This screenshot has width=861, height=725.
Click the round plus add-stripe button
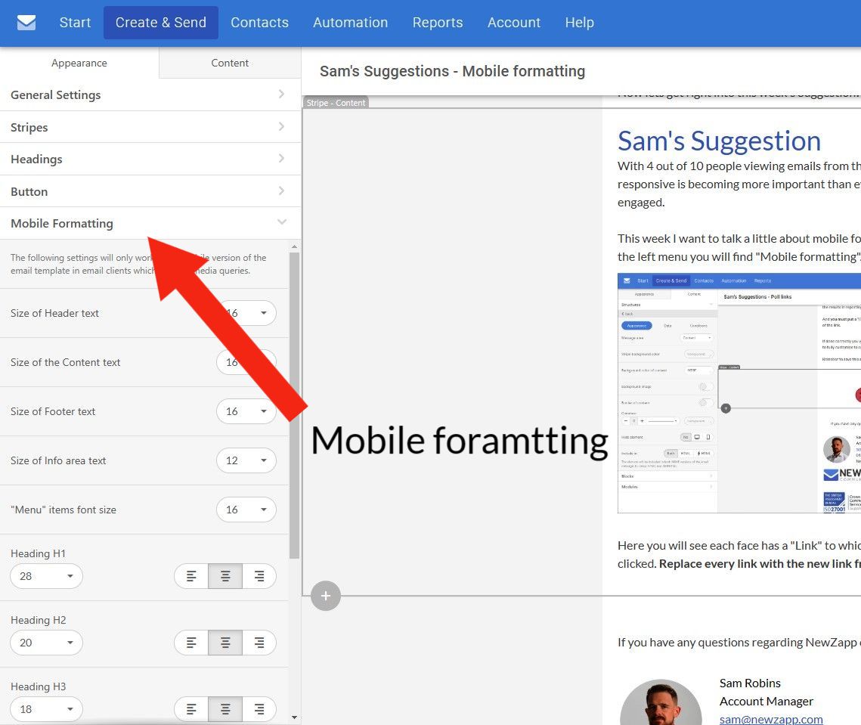[326, 596]
